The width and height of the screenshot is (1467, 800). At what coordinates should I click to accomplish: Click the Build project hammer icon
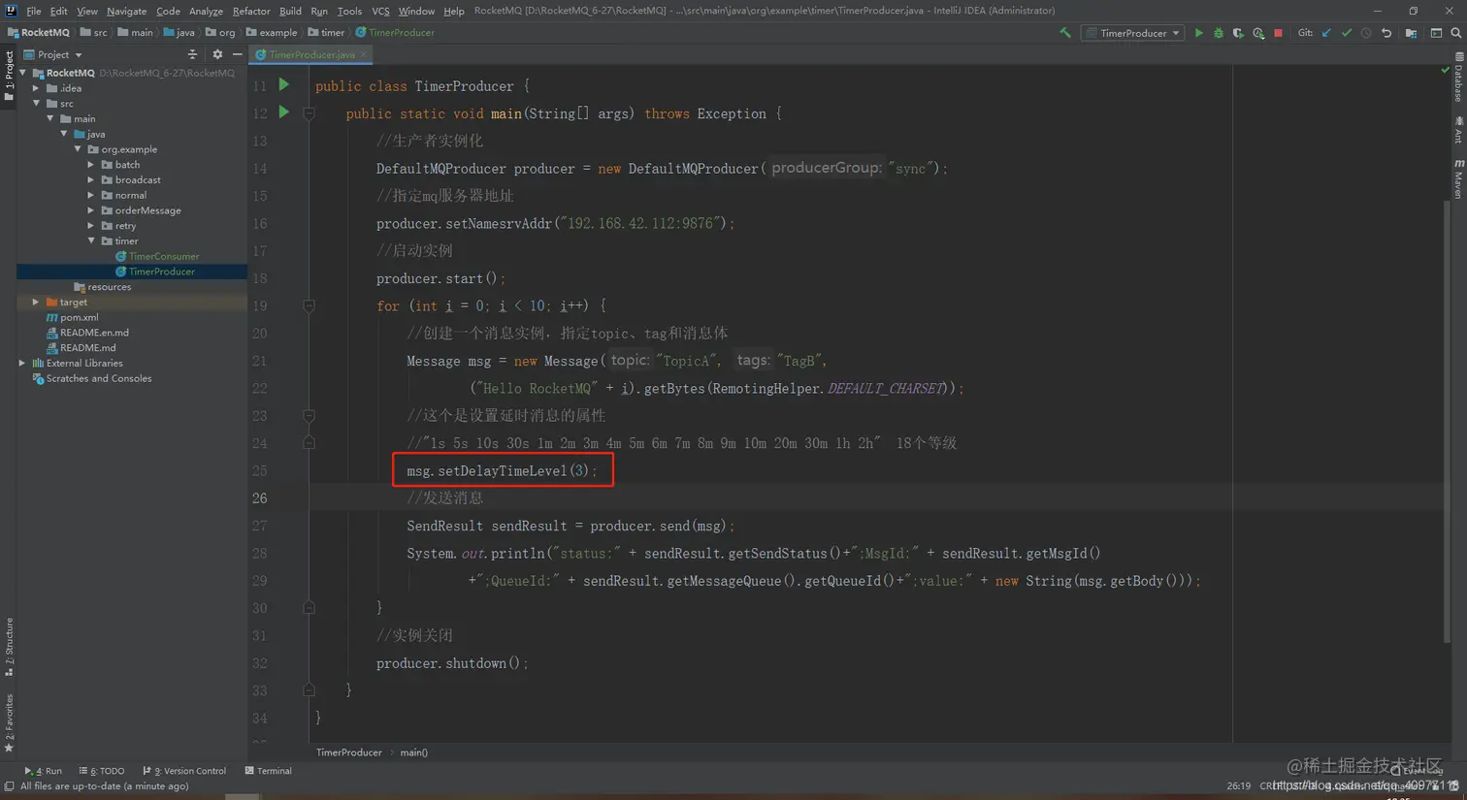point(1065,33)
